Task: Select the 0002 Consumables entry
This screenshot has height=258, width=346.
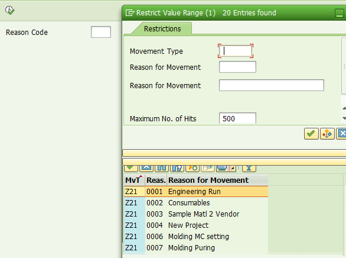Action: [196, 203]
